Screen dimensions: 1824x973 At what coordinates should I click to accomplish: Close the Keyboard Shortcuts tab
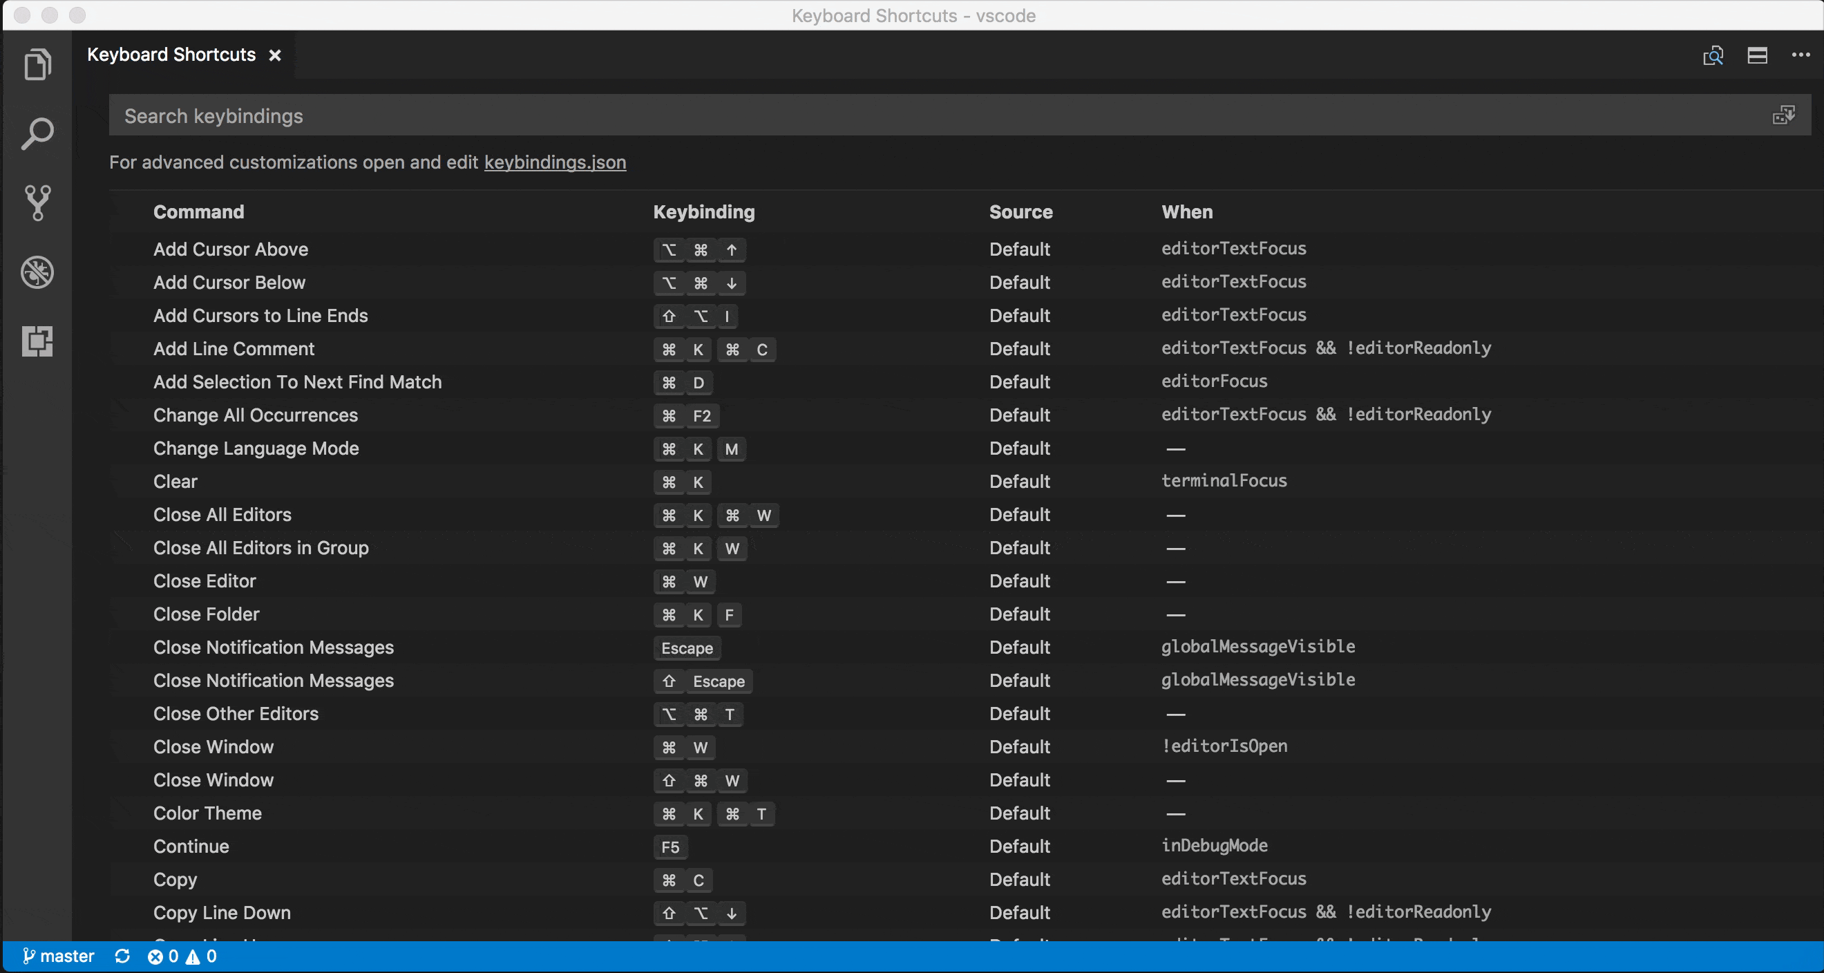[x=275, y=55]
